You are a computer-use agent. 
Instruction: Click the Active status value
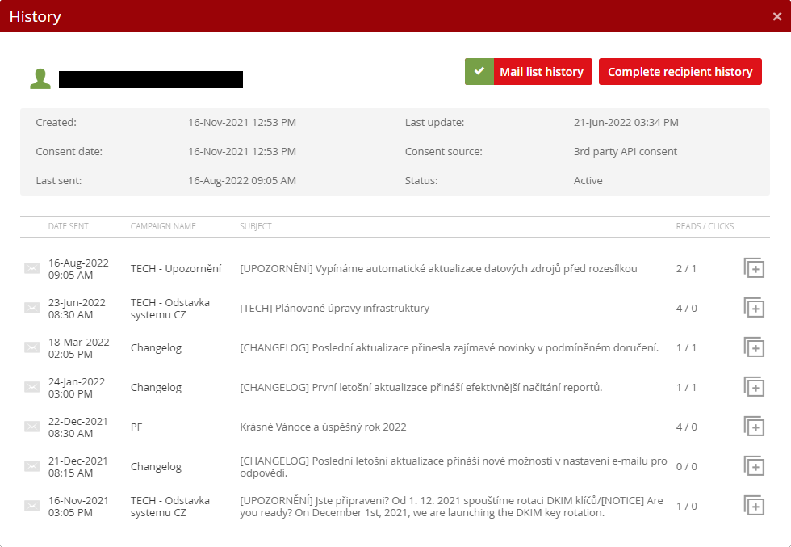(588, 180)
